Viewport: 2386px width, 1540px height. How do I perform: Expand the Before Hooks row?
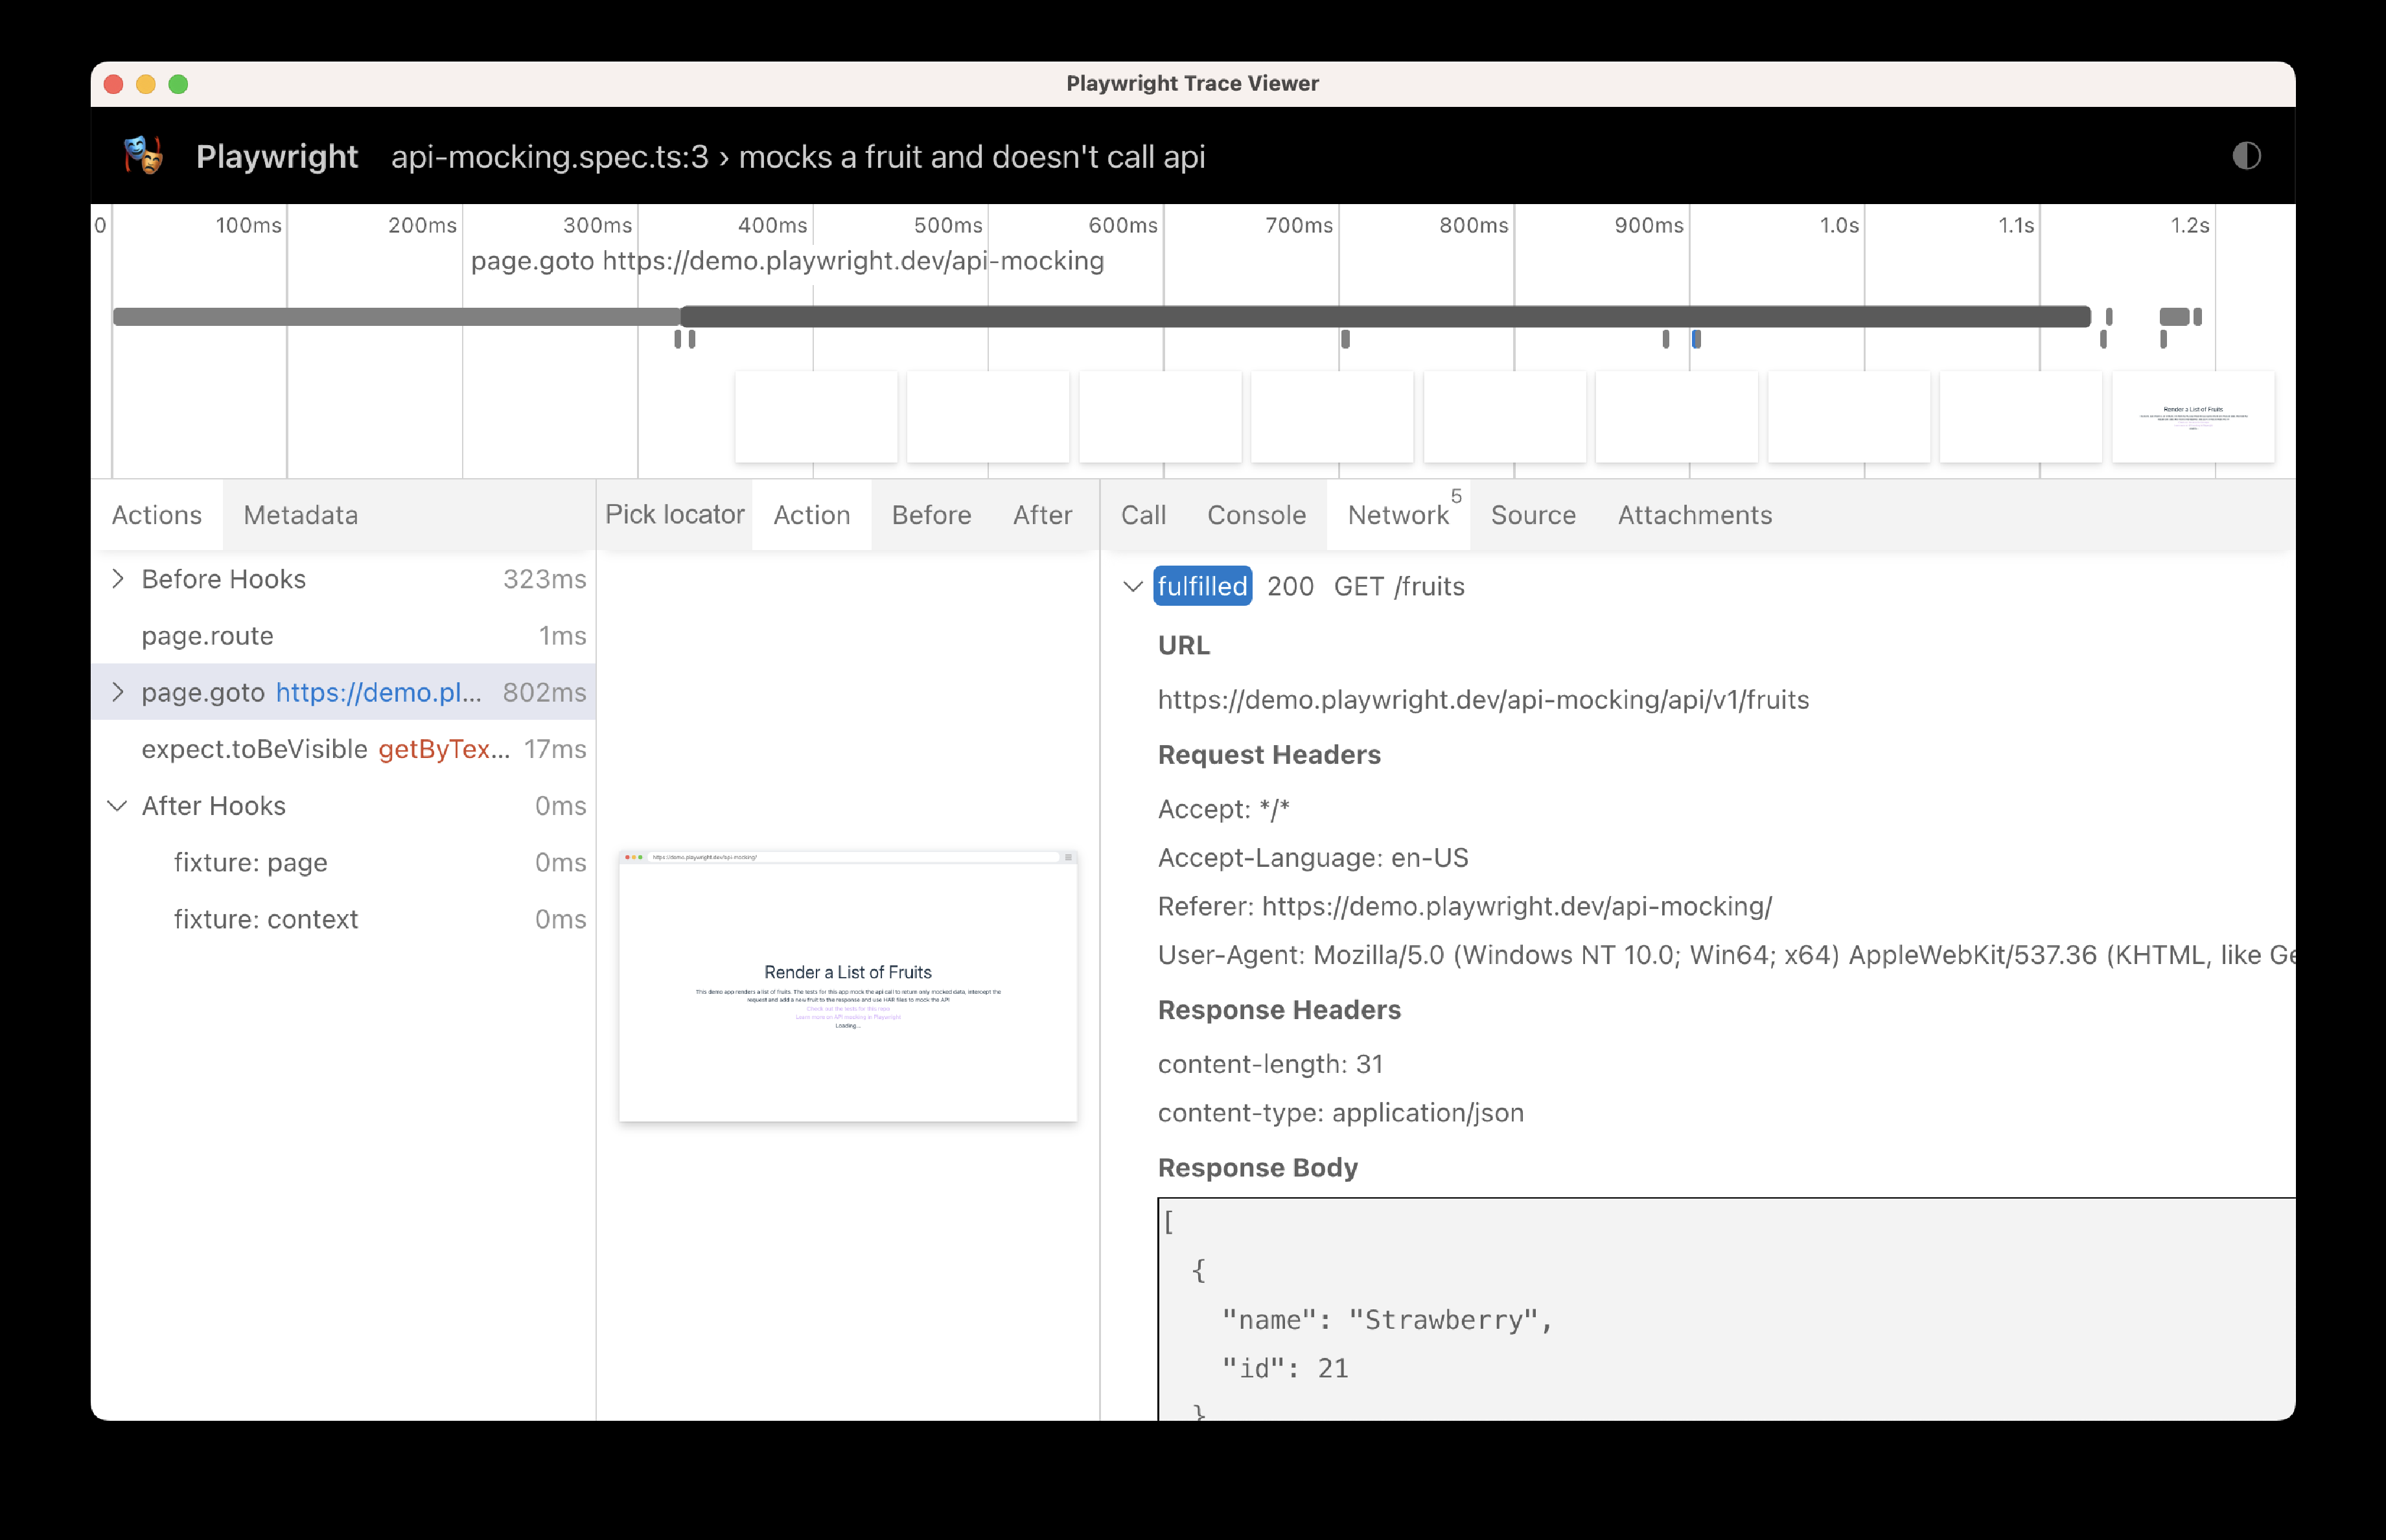tap(118, 579)
